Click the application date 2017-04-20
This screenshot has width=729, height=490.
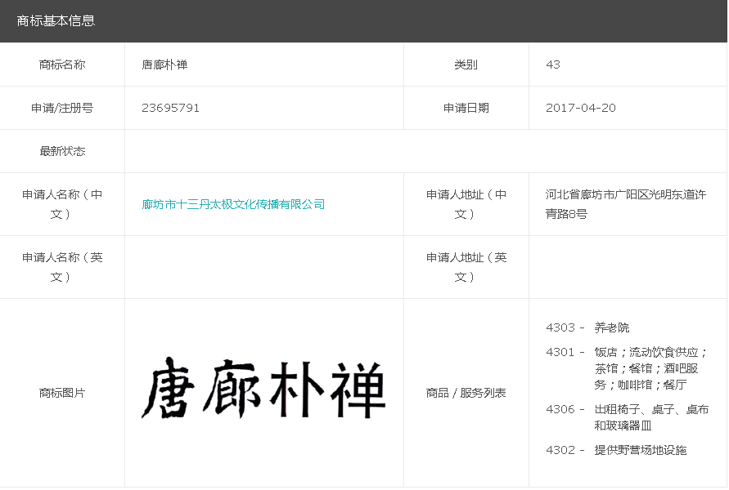(581, 108)
